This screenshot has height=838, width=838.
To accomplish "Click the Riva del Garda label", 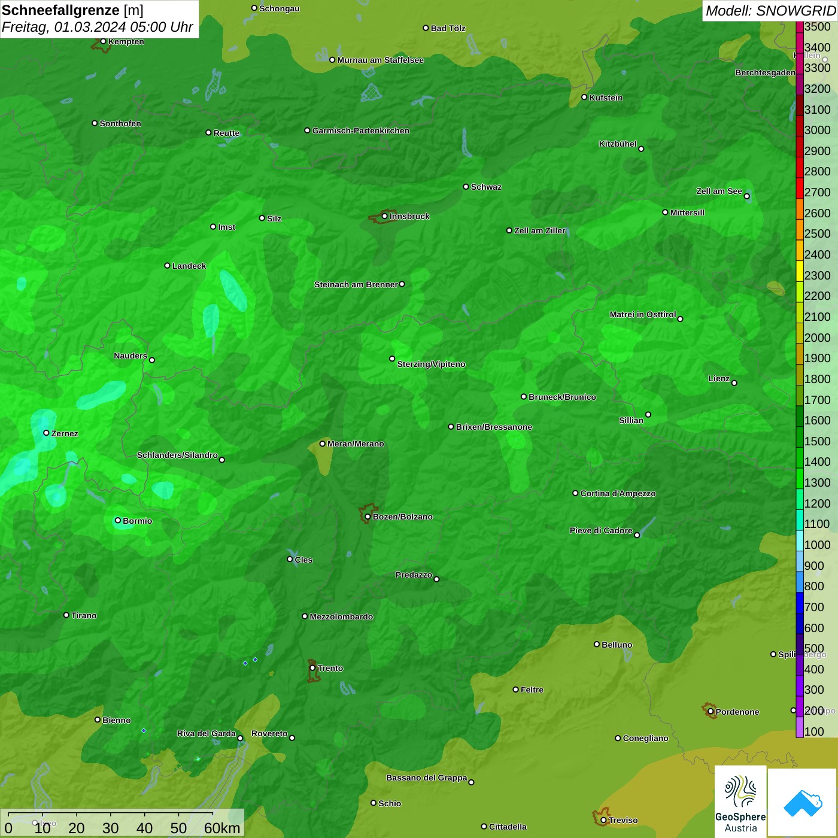I will pyautogui.click(x=207, y=733).
